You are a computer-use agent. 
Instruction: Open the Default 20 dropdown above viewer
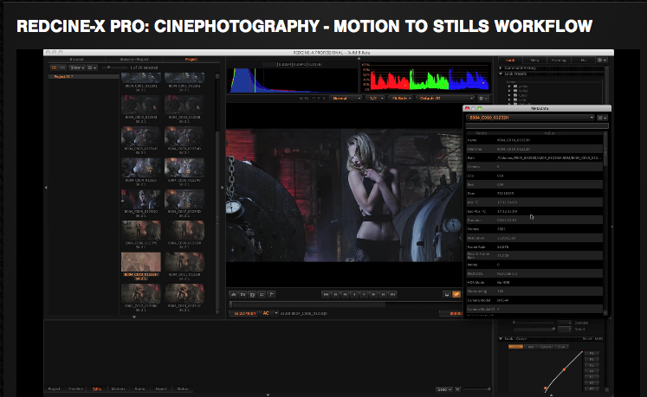pyautogui.click(x=446, y=99)
